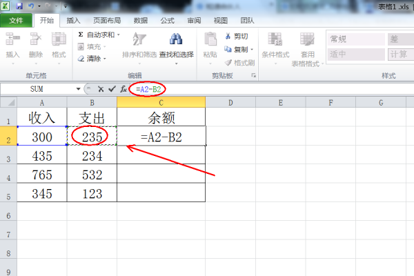Select the 常规 cell style

click(356, 39)
